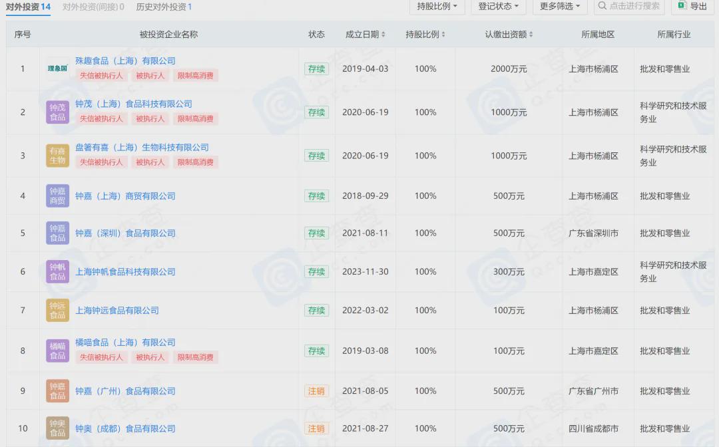
Task: Click the 被投资企业名称 column header
Action: [168, 35]
